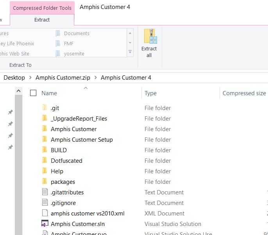
Task: Click the .gitignore text document icon
Action: tap(45, 202)
